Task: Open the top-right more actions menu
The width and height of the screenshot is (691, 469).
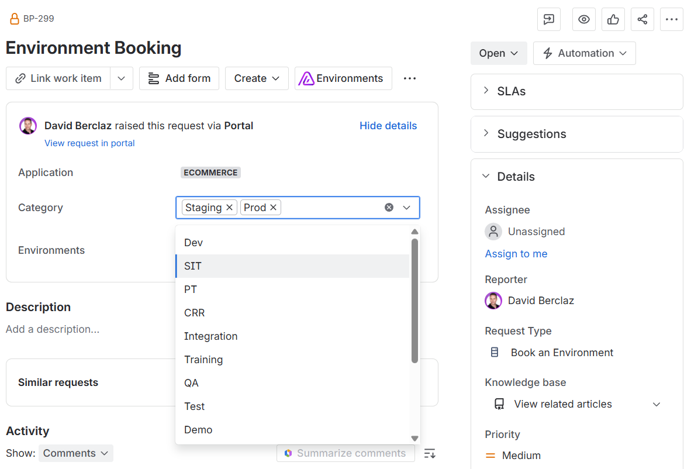Action: (672, 19)
